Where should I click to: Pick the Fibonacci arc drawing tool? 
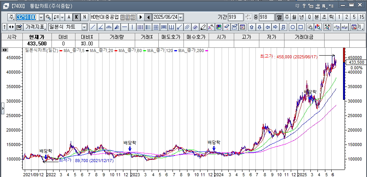pyautogui.click(x=109, y=27)
